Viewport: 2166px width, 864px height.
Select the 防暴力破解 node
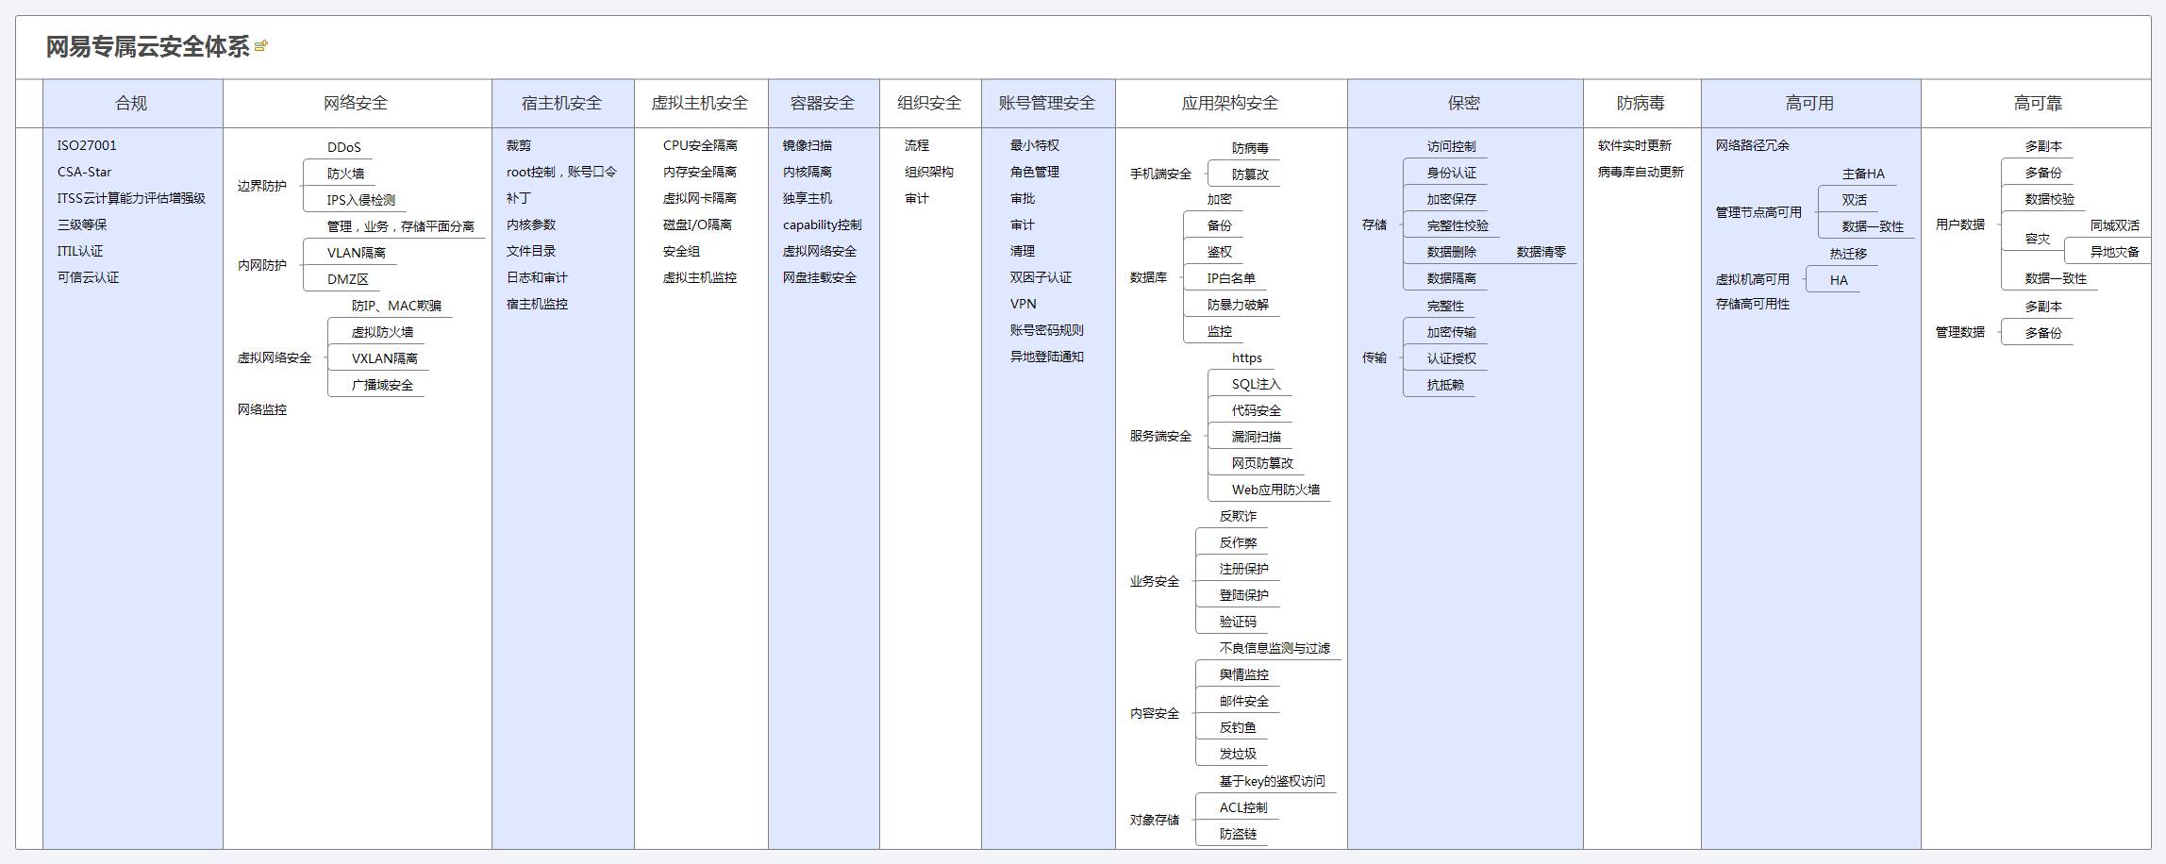click(1238, 305)
